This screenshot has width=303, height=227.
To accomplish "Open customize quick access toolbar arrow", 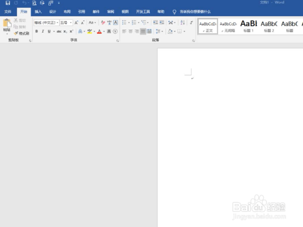I will pyautogui.click(x=59, y=3).
